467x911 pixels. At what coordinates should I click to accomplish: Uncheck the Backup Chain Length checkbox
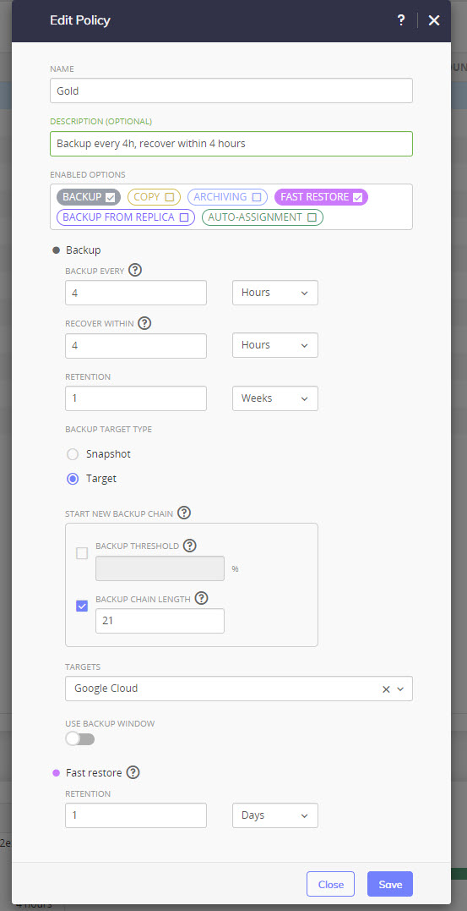point(83,606)
